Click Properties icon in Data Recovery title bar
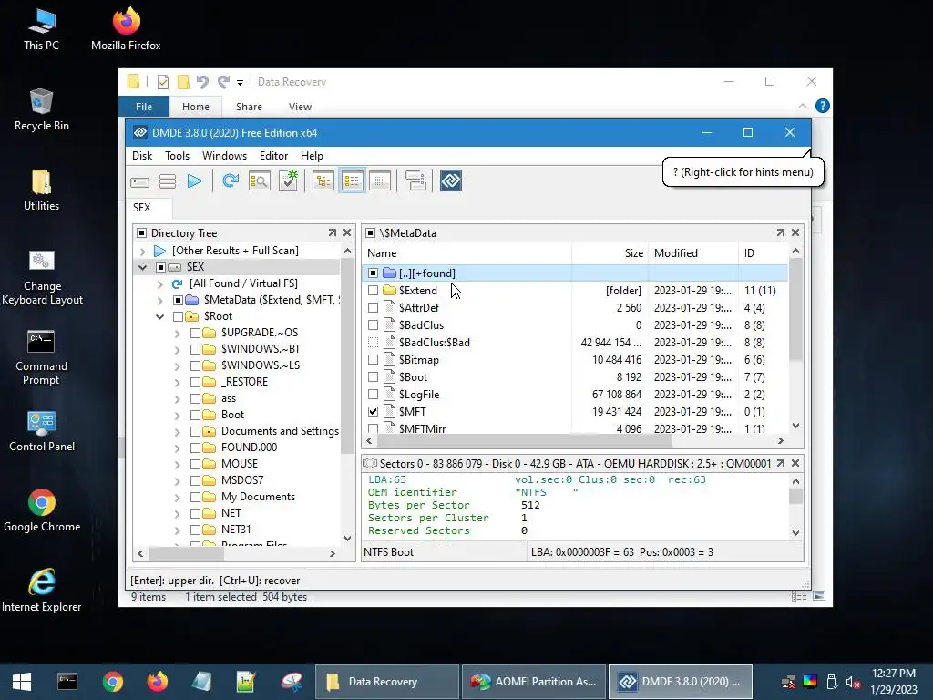 (x=163, y=82)
